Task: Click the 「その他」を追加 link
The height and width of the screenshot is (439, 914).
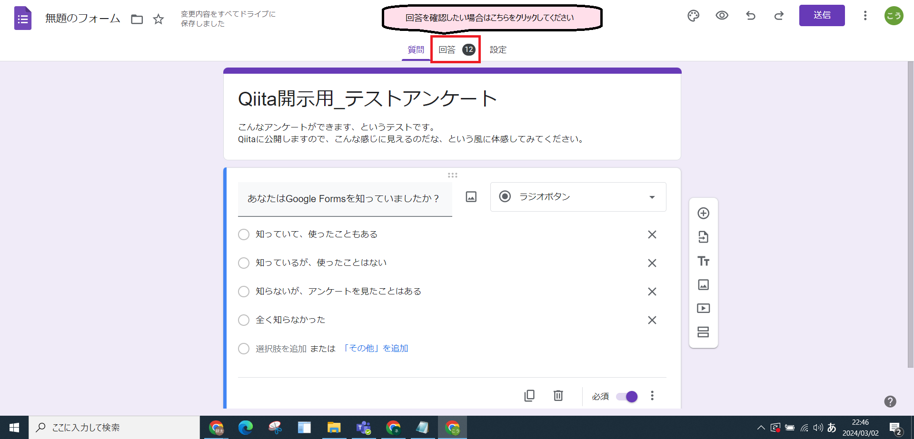Action: point(376,348)
